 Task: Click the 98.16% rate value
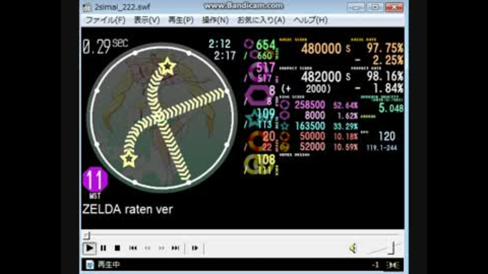385,77
